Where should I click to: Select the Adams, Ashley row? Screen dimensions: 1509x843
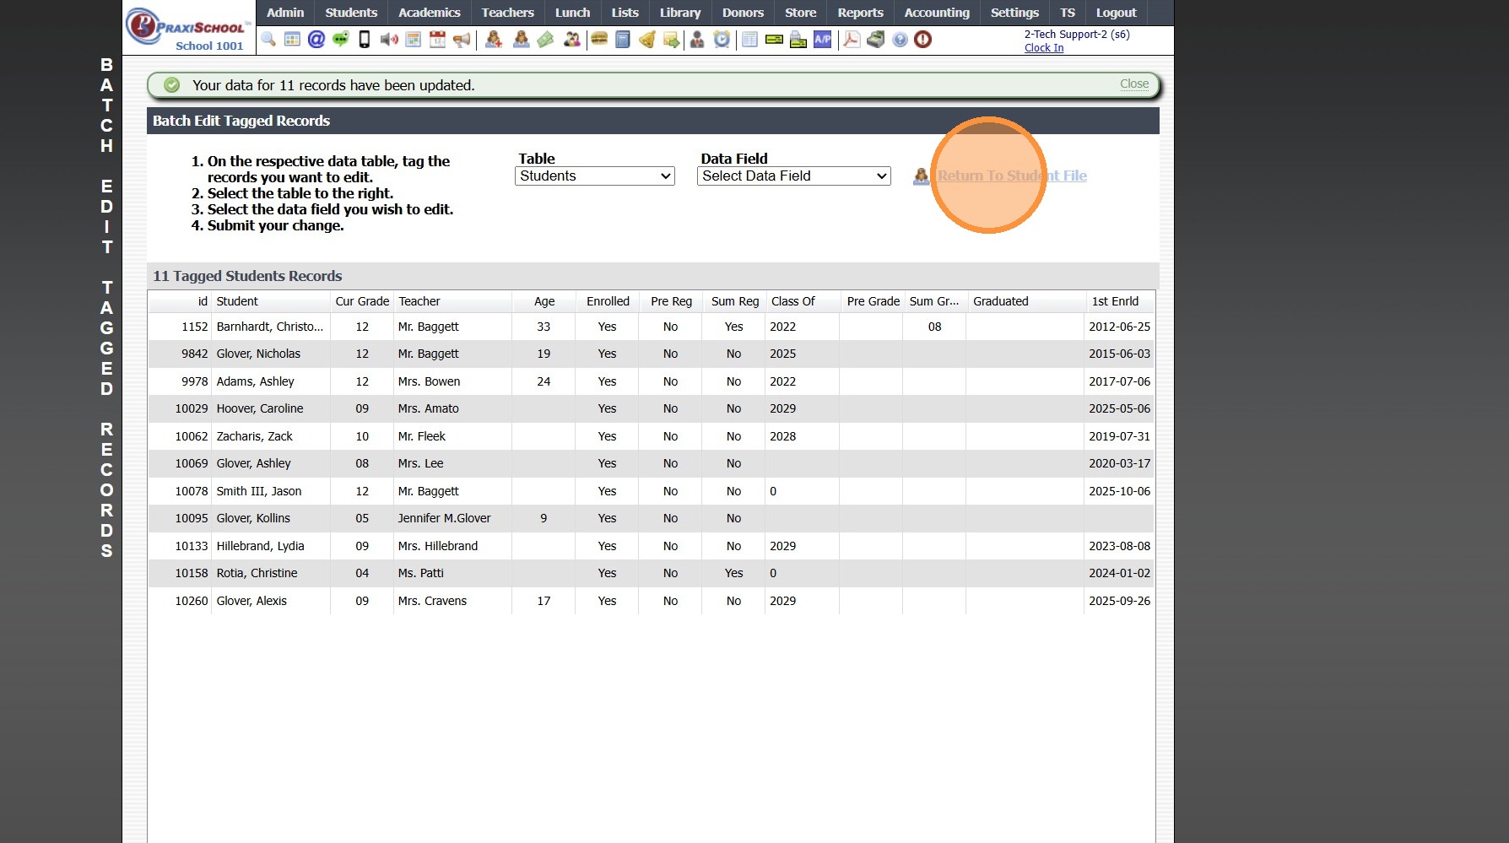[x=651, y=381]
